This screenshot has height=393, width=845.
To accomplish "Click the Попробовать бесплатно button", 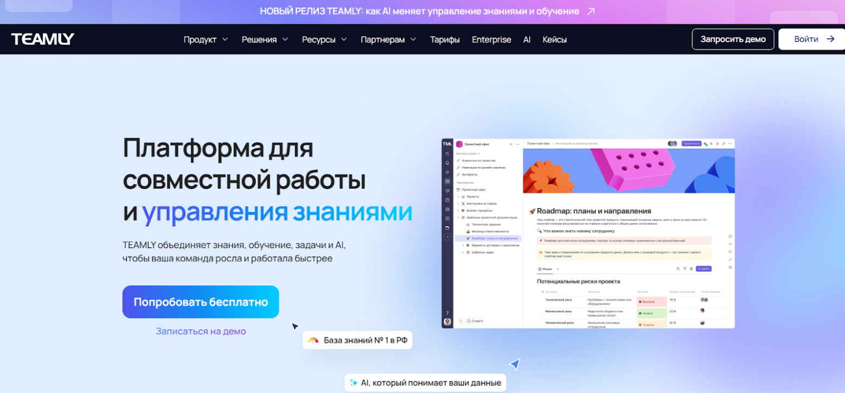I will pyautogui.click(x=200, y=302).
